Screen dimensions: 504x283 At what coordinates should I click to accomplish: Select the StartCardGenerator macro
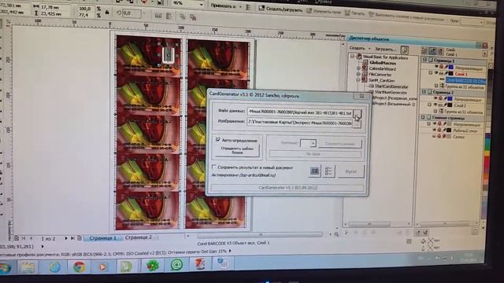coord(391,86)
